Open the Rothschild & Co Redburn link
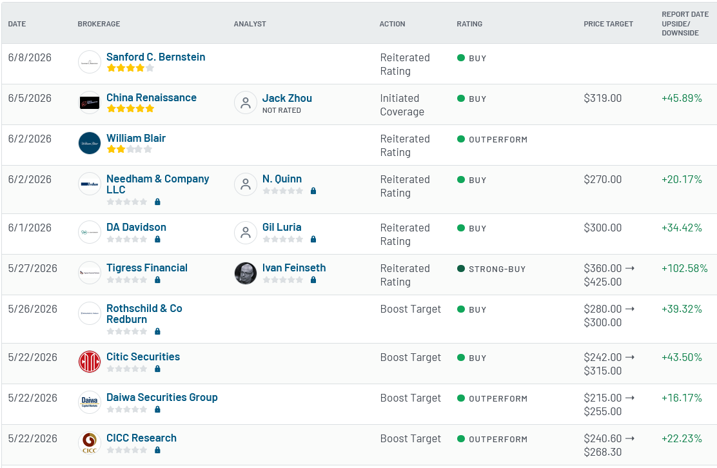Viewport: 717px width, 468px height. click(x=144, y=314)
